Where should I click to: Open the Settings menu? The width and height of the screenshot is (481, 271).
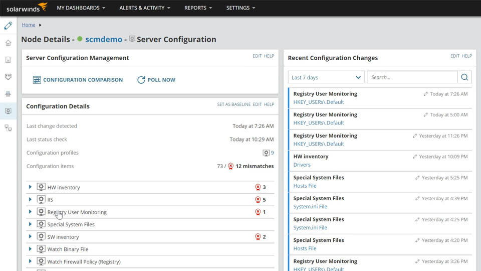click(x=241, y=8)
